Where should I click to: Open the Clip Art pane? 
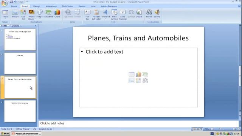(x=23, y=14)
